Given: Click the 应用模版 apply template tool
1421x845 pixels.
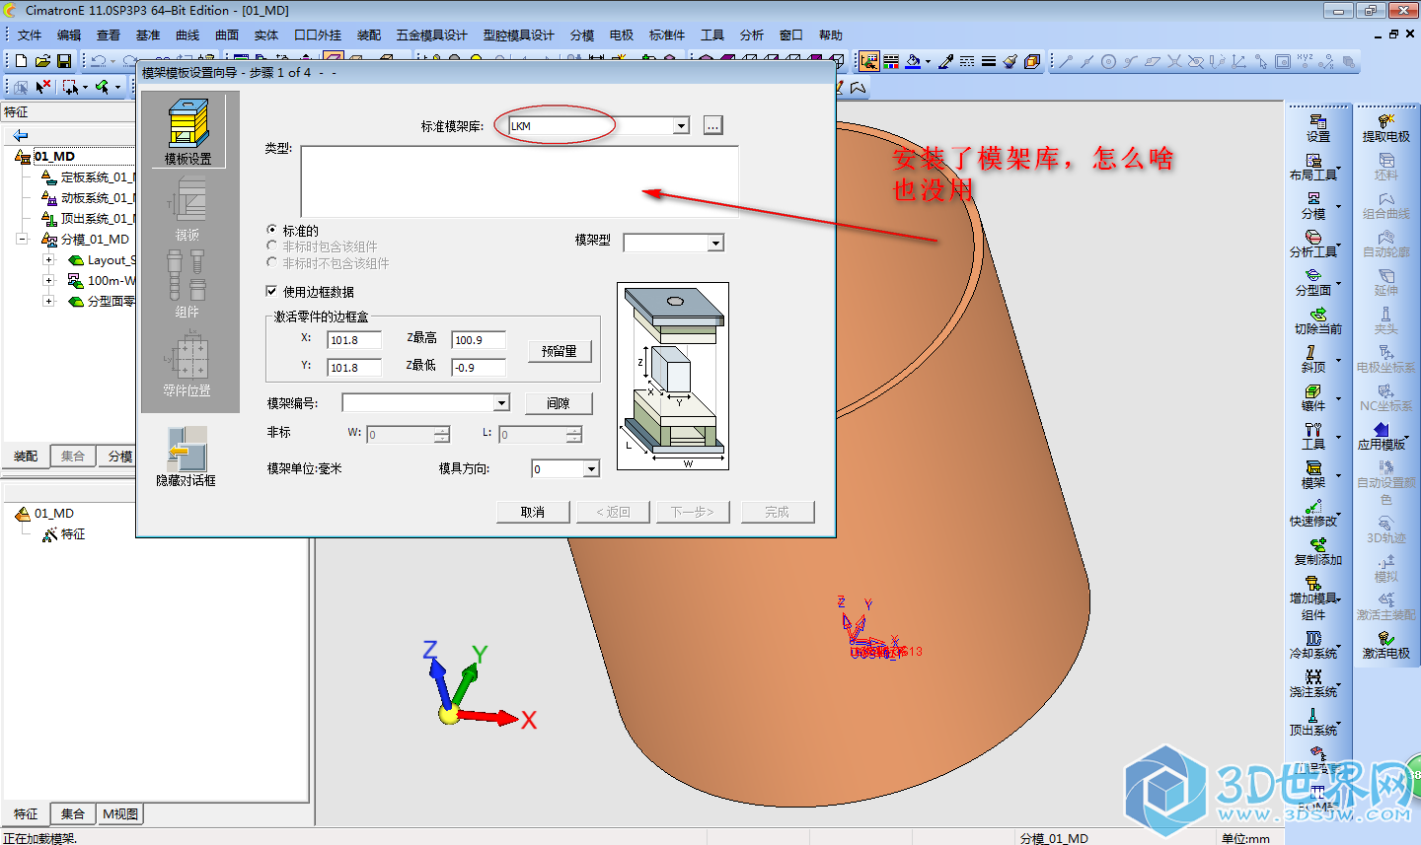Looking at the screenshot, I should [x=1382, y=436].
